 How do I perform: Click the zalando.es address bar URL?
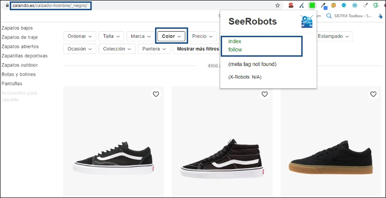click(50, 6)
